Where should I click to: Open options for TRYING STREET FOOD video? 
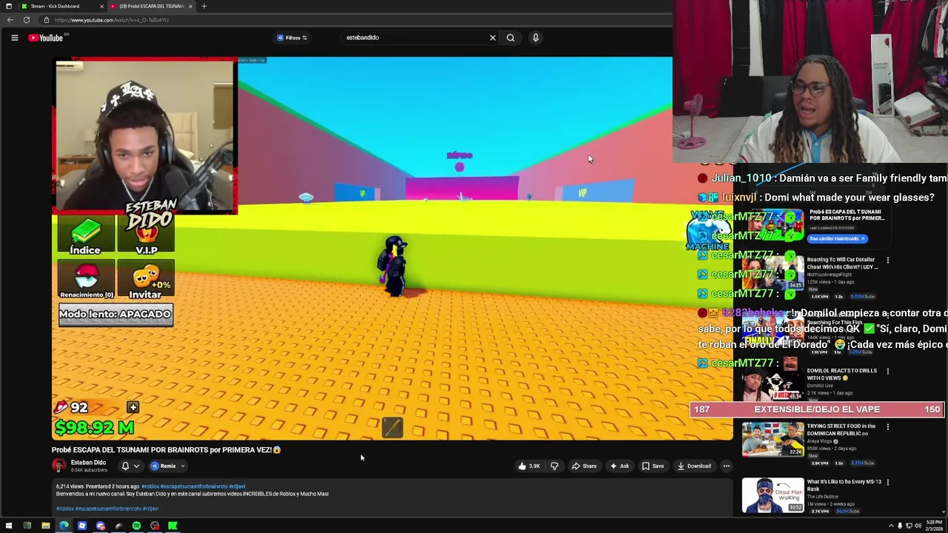887,426
